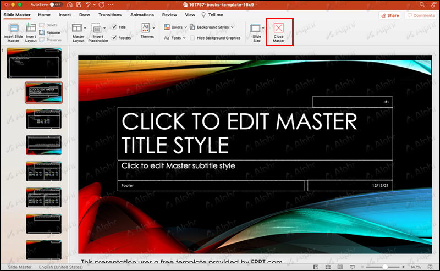Uncheck the Title checkbox
Screen dimensions: 440x271
point(114,27)
